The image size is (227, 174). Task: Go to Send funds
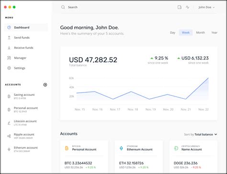22,37
